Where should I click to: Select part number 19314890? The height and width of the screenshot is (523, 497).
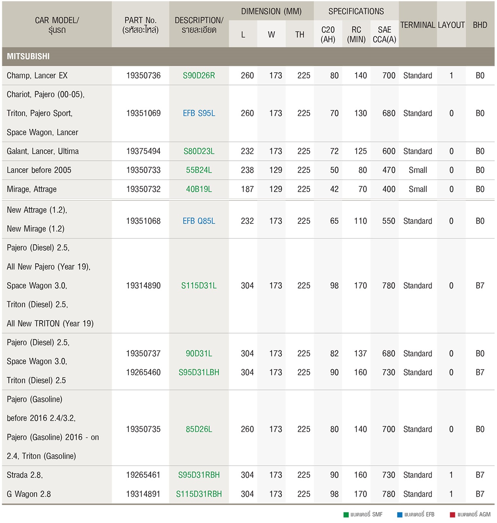(143, 285)
